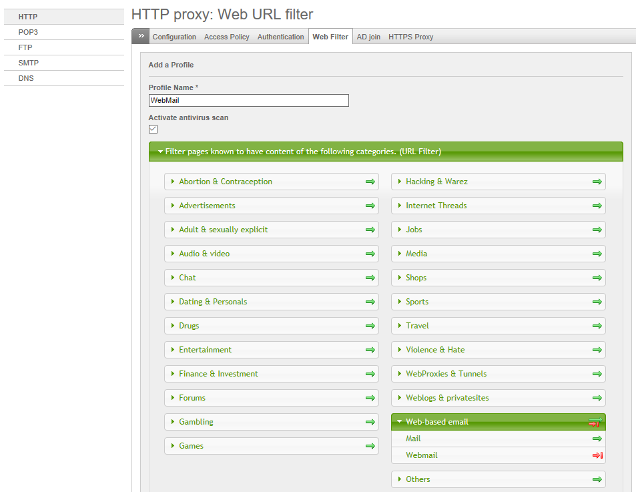
Task: Click the green arrow next to Mail
Action: [x=597, y=439]
